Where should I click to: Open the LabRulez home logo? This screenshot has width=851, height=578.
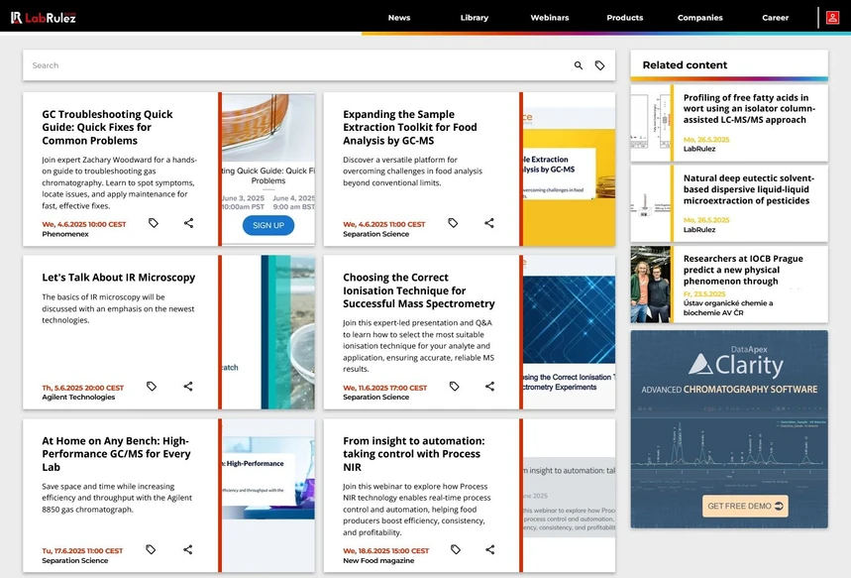click(44, 18)
